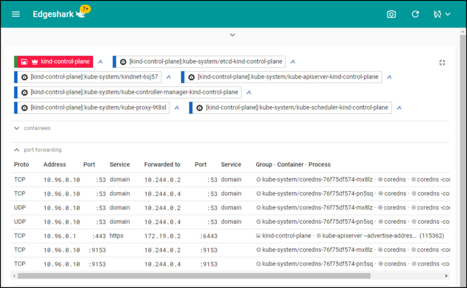Open coredns-76f75df574-pn5sq in second TCP :53 row
Screen dimensions: 467x288
pos(317,194)
